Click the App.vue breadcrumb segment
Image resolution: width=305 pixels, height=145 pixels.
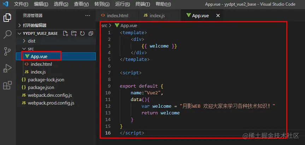click(x=126, y=25)
